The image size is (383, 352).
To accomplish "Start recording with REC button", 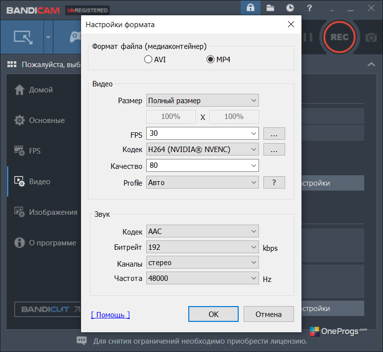I will [340, 37].
